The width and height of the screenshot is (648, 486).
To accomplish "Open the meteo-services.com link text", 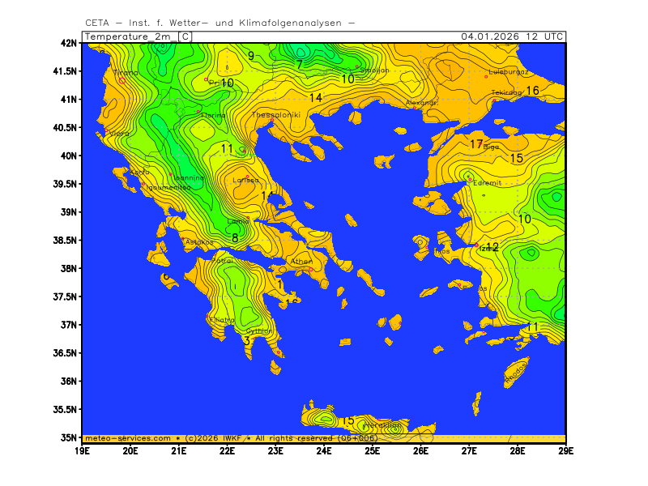I will tap(128, 437).
